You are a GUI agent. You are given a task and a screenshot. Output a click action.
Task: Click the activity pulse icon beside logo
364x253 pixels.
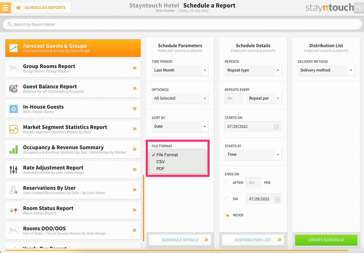click(x=359, y=8)
